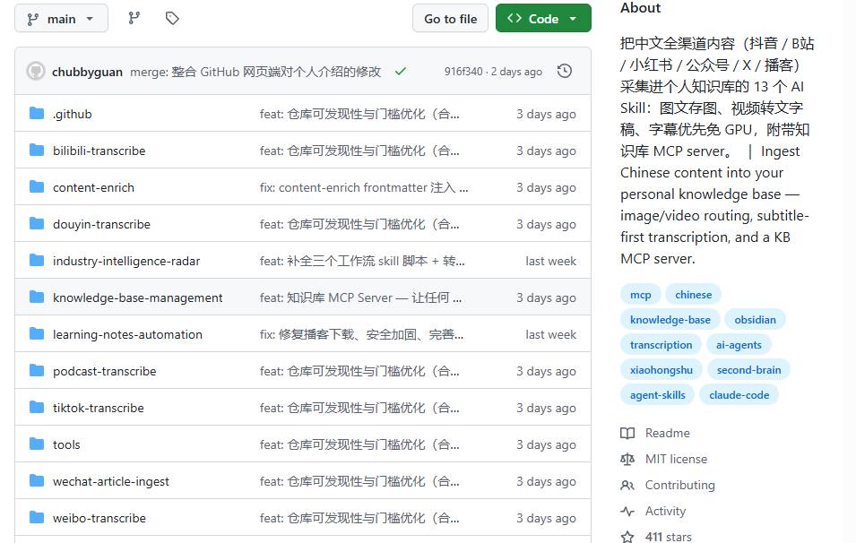The width and height of the screenshot is (856, 543).
Task: Select the mcp topic tag
Action: click(x=640, y=295)
